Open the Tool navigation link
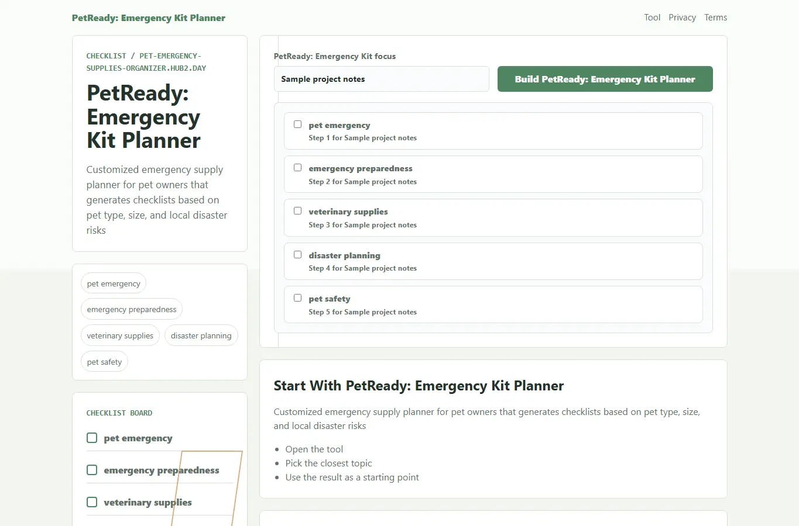Screen dimensions: 799x526 click(x=652, y=18)
